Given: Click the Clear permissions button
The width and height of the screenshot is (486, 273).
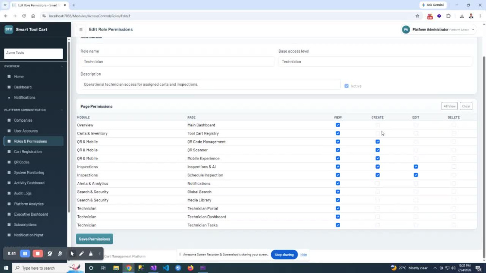Looking at the screenshot, I should [466, 106].
